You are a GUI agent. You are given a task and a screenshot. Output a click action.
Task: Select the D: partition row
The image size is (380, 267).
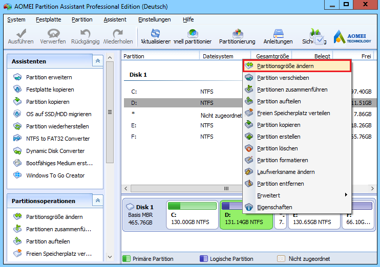(183, 103)
